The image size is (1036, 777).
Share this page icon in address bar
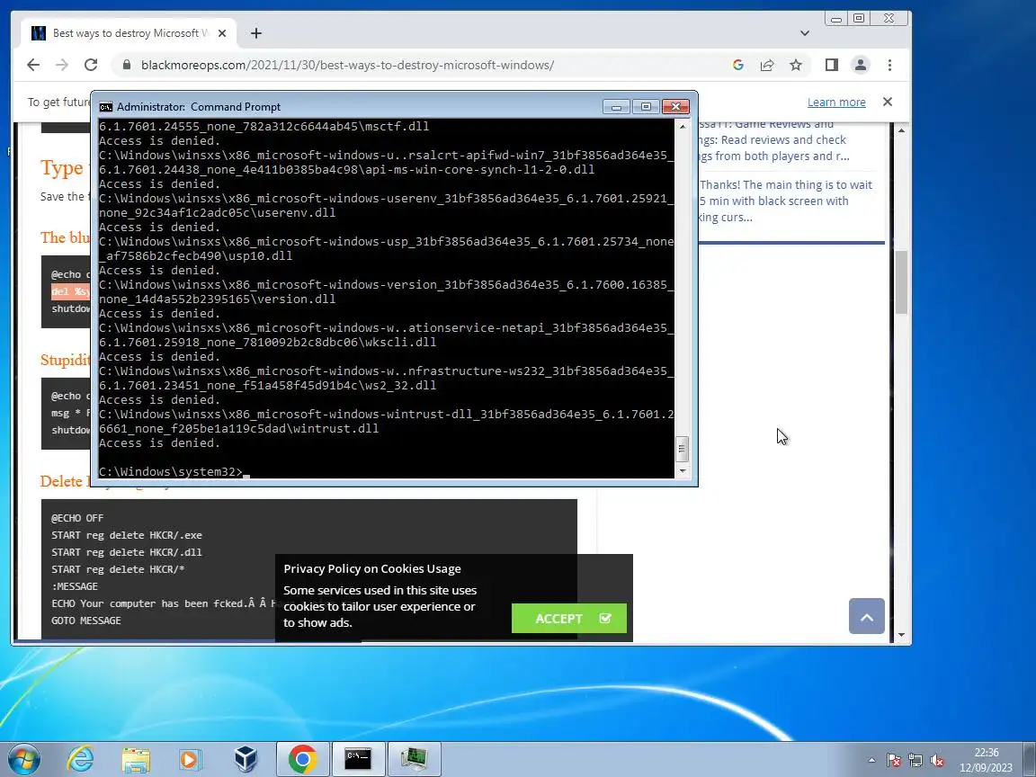click(x=767, y=65)
